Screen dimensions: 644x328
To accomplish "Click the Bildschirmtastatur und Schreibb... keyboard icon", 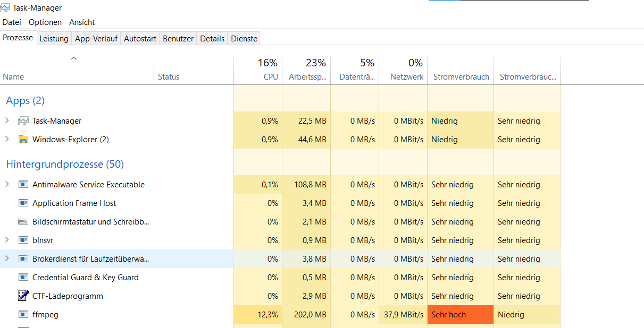I will 23,221.
